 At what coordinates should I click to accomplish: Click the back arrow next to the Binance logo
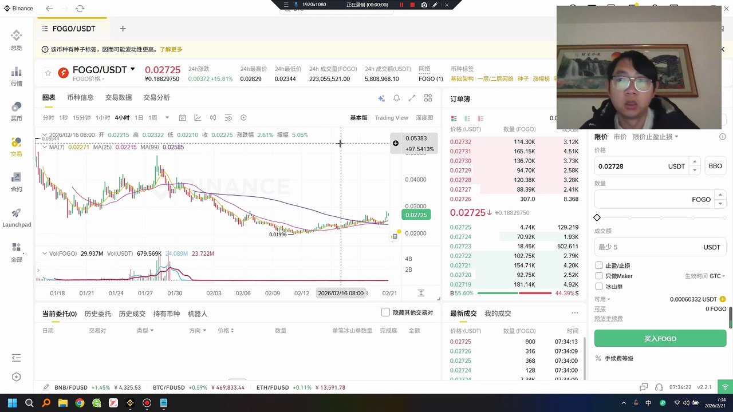[49, 9]
